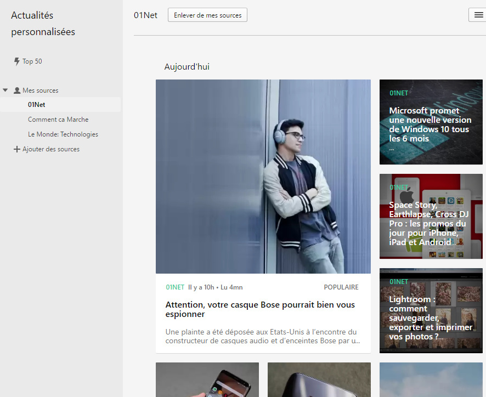The height and width of the screenshot is (397, 486).
Task: Collapse the Mes sources tree arrow
Action: click(5, 90)
